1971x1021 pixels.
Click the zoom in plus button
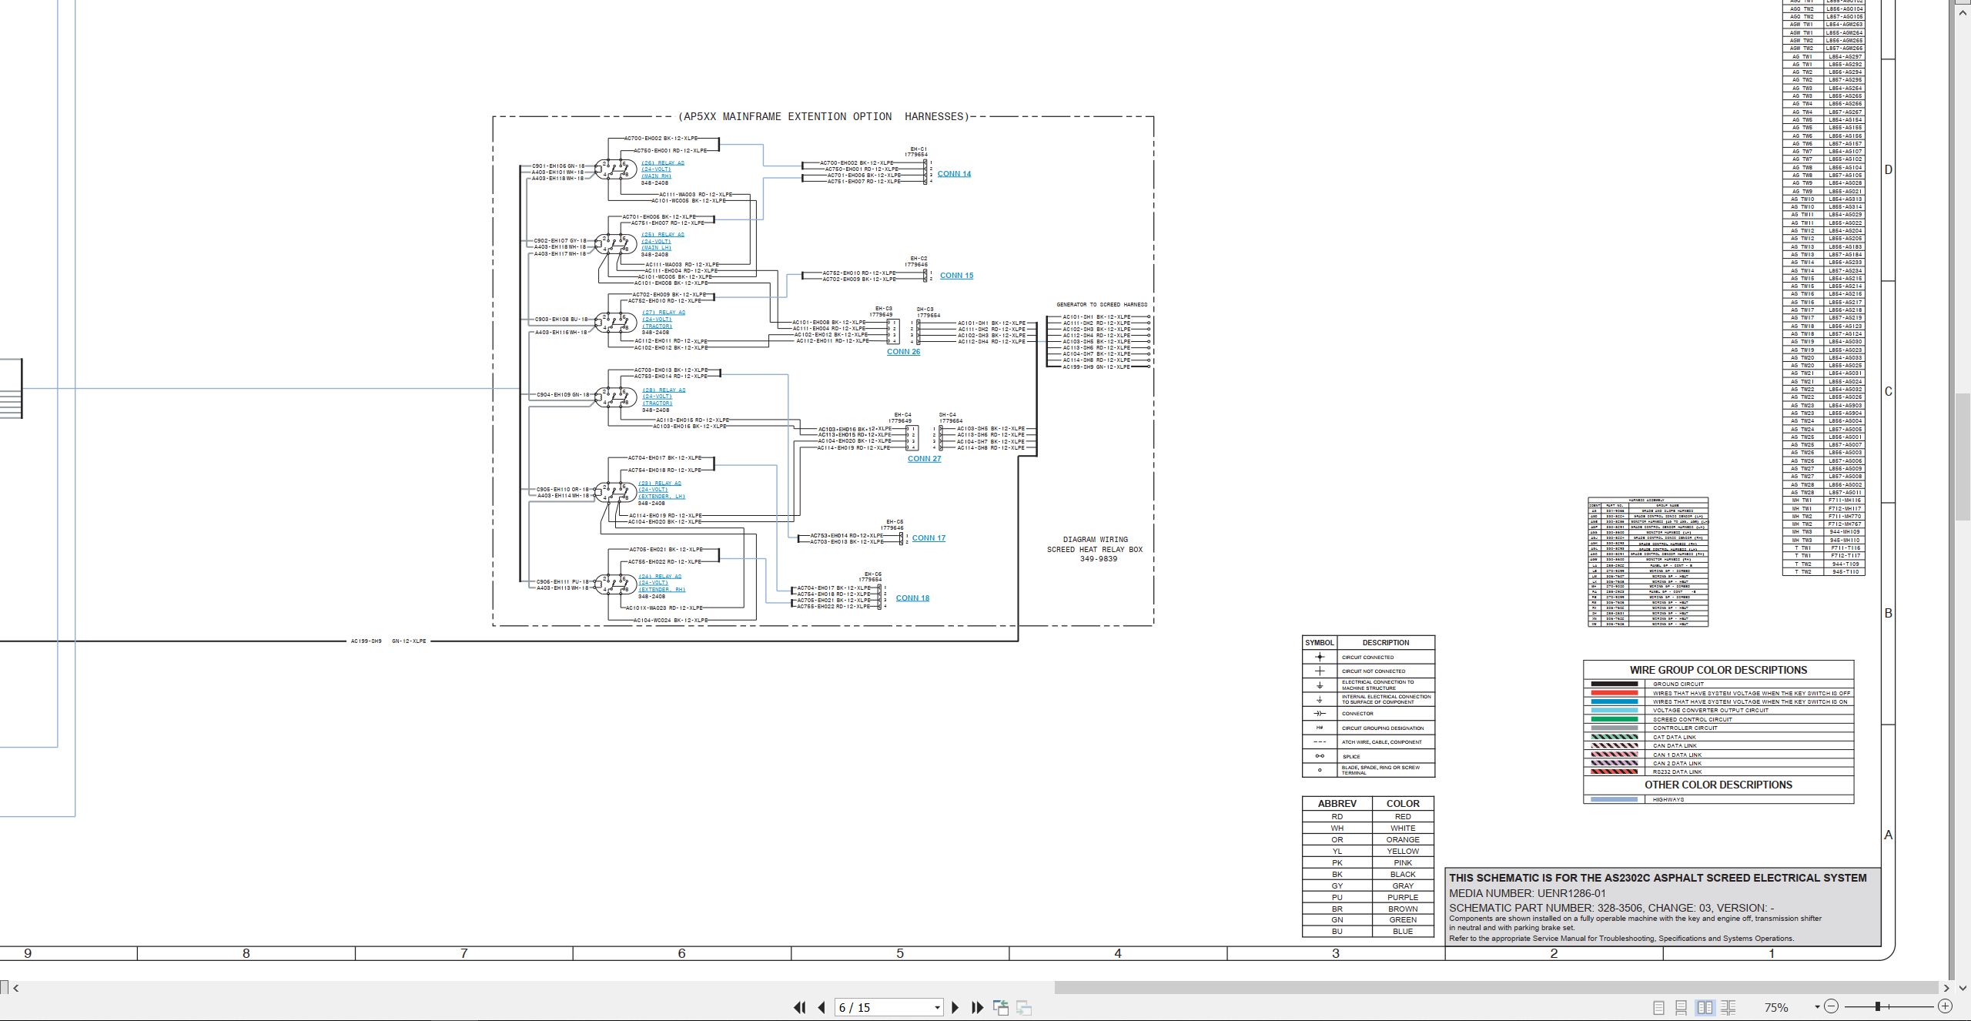[1946, 1006]
